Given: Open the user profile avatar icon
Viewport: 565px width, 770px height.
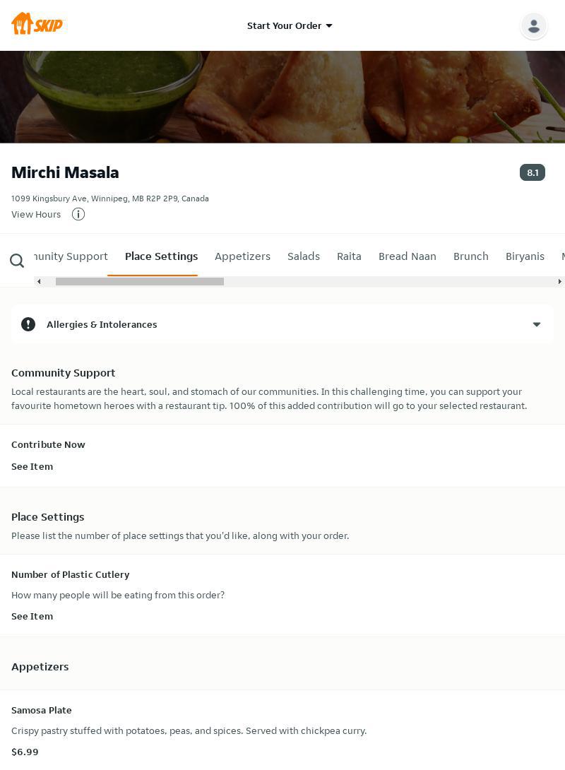Looking at the screenshot, I should (533, 26).
